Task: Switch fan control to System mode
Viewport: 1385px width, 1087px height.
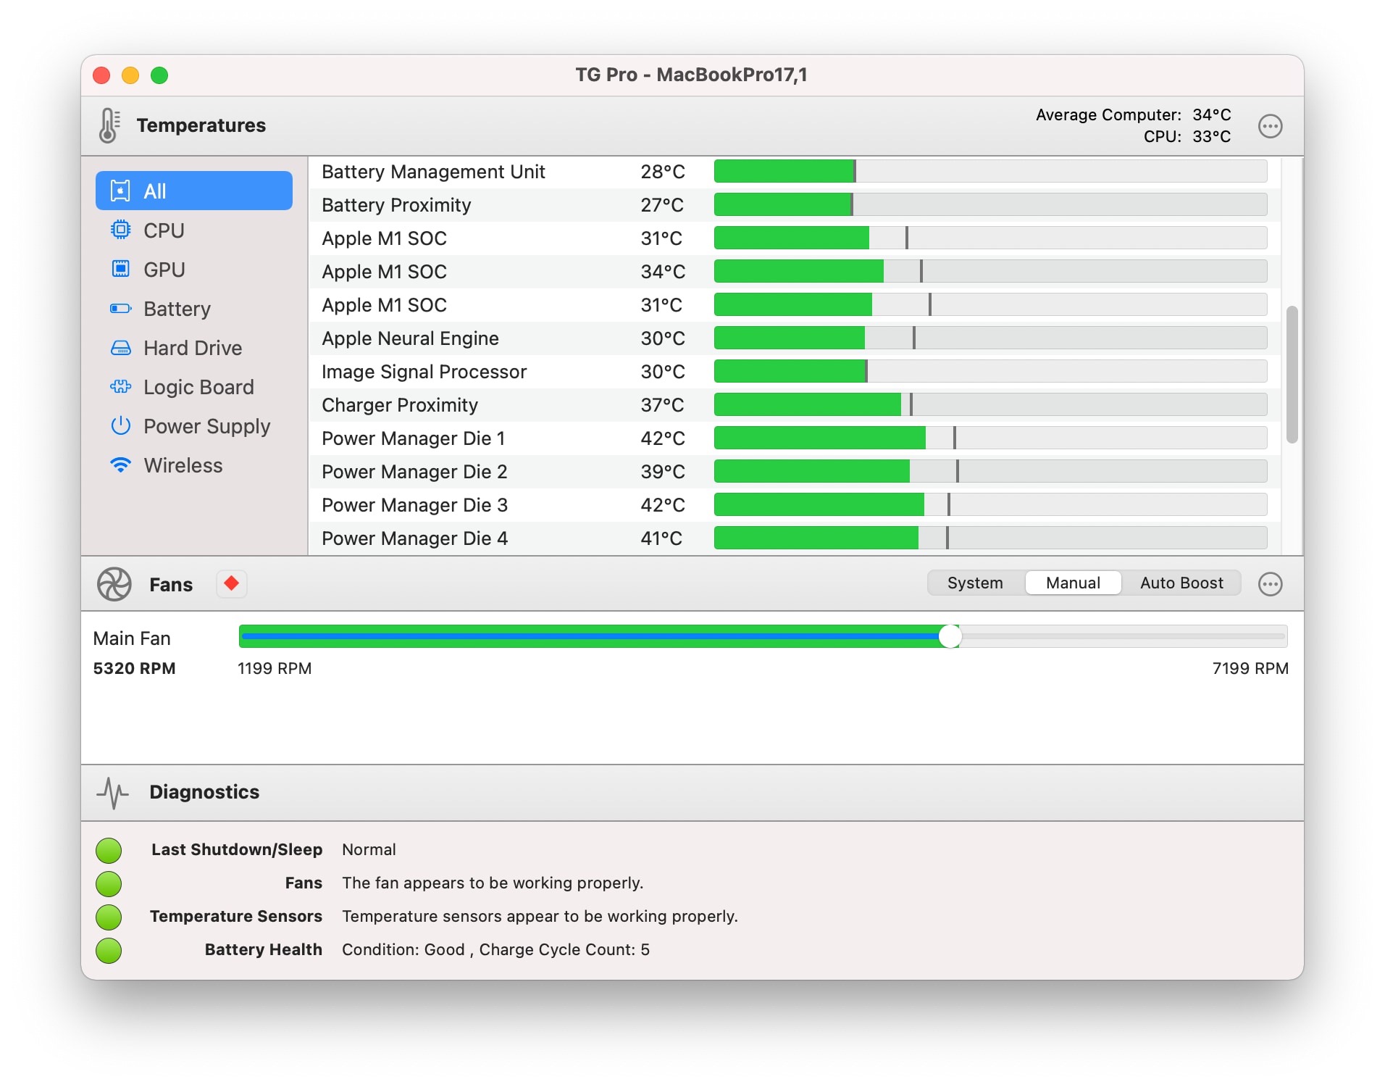Action: coord(975,583)
